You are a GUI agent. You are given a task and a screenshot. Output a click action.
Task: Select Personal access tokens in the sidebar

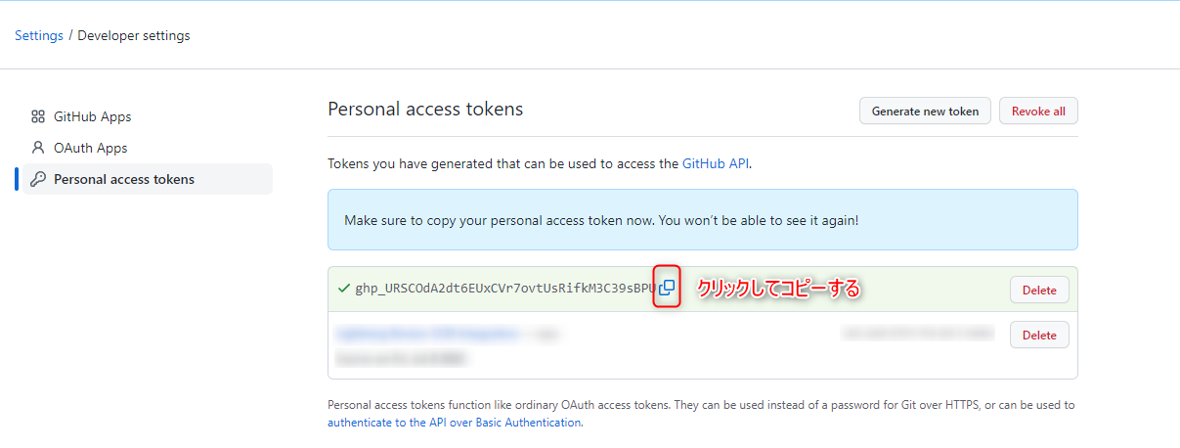[x=124, y=179]
